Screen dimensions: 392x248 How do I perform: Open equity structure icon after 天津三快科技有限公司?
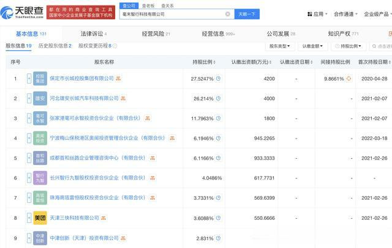coord(104,218)
